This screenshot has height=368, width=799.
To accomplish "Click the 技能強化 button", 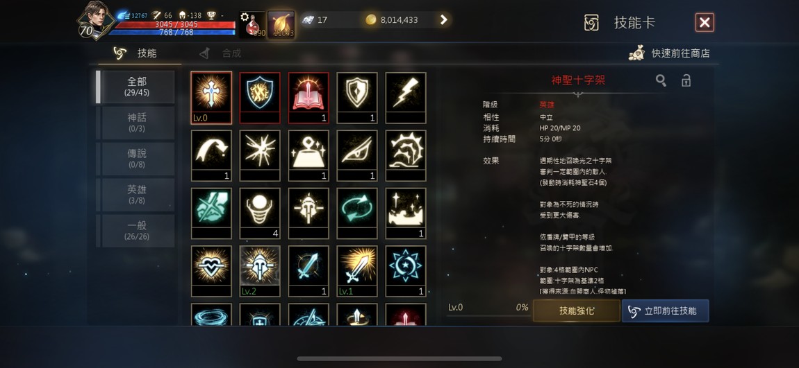I will pos(576,310).
